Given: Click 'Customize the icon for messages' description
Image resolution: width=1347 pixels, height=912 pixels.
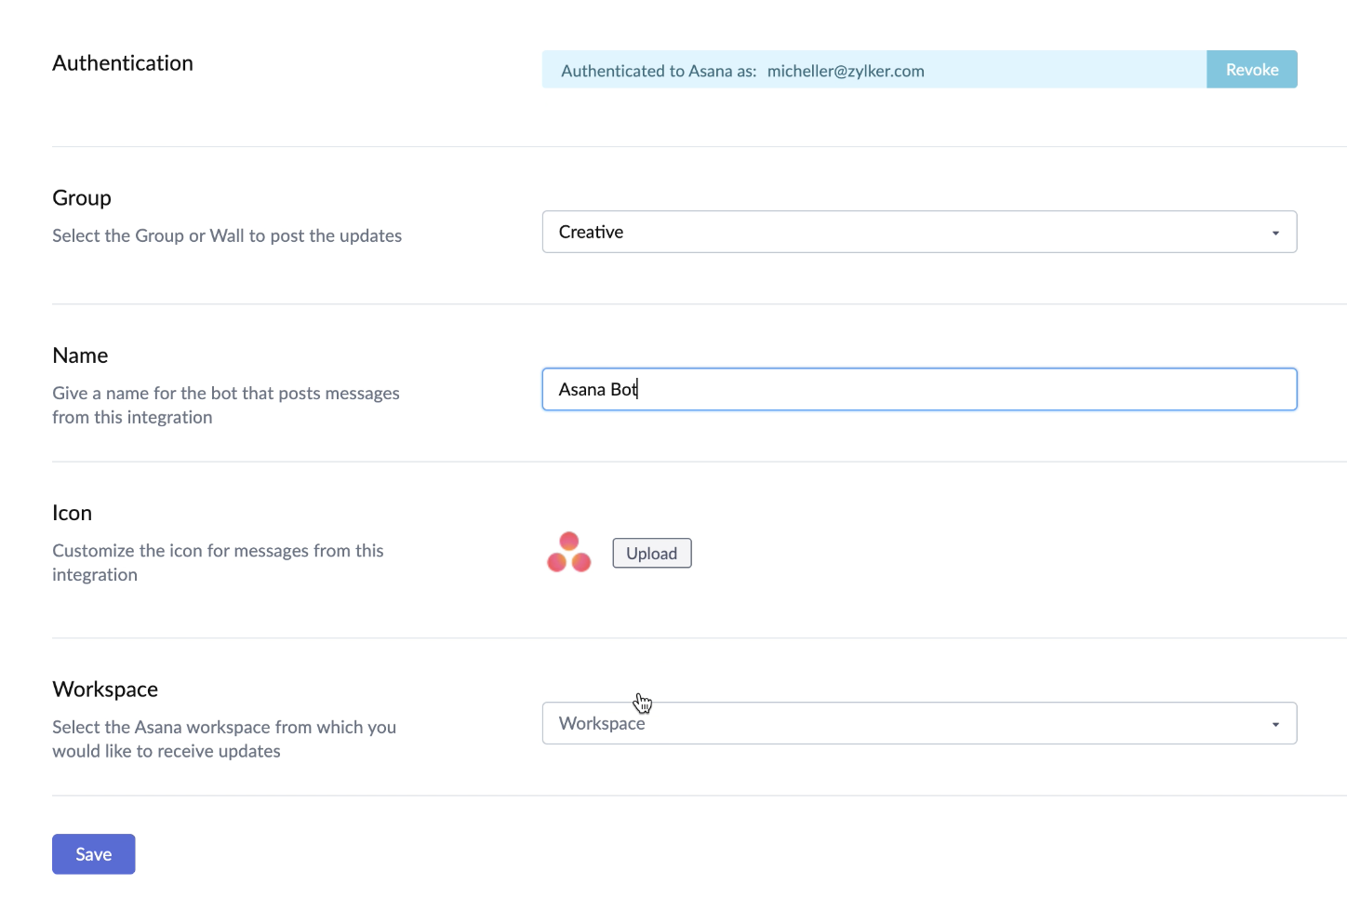Looking at the screenshot, I should (218, 562).
